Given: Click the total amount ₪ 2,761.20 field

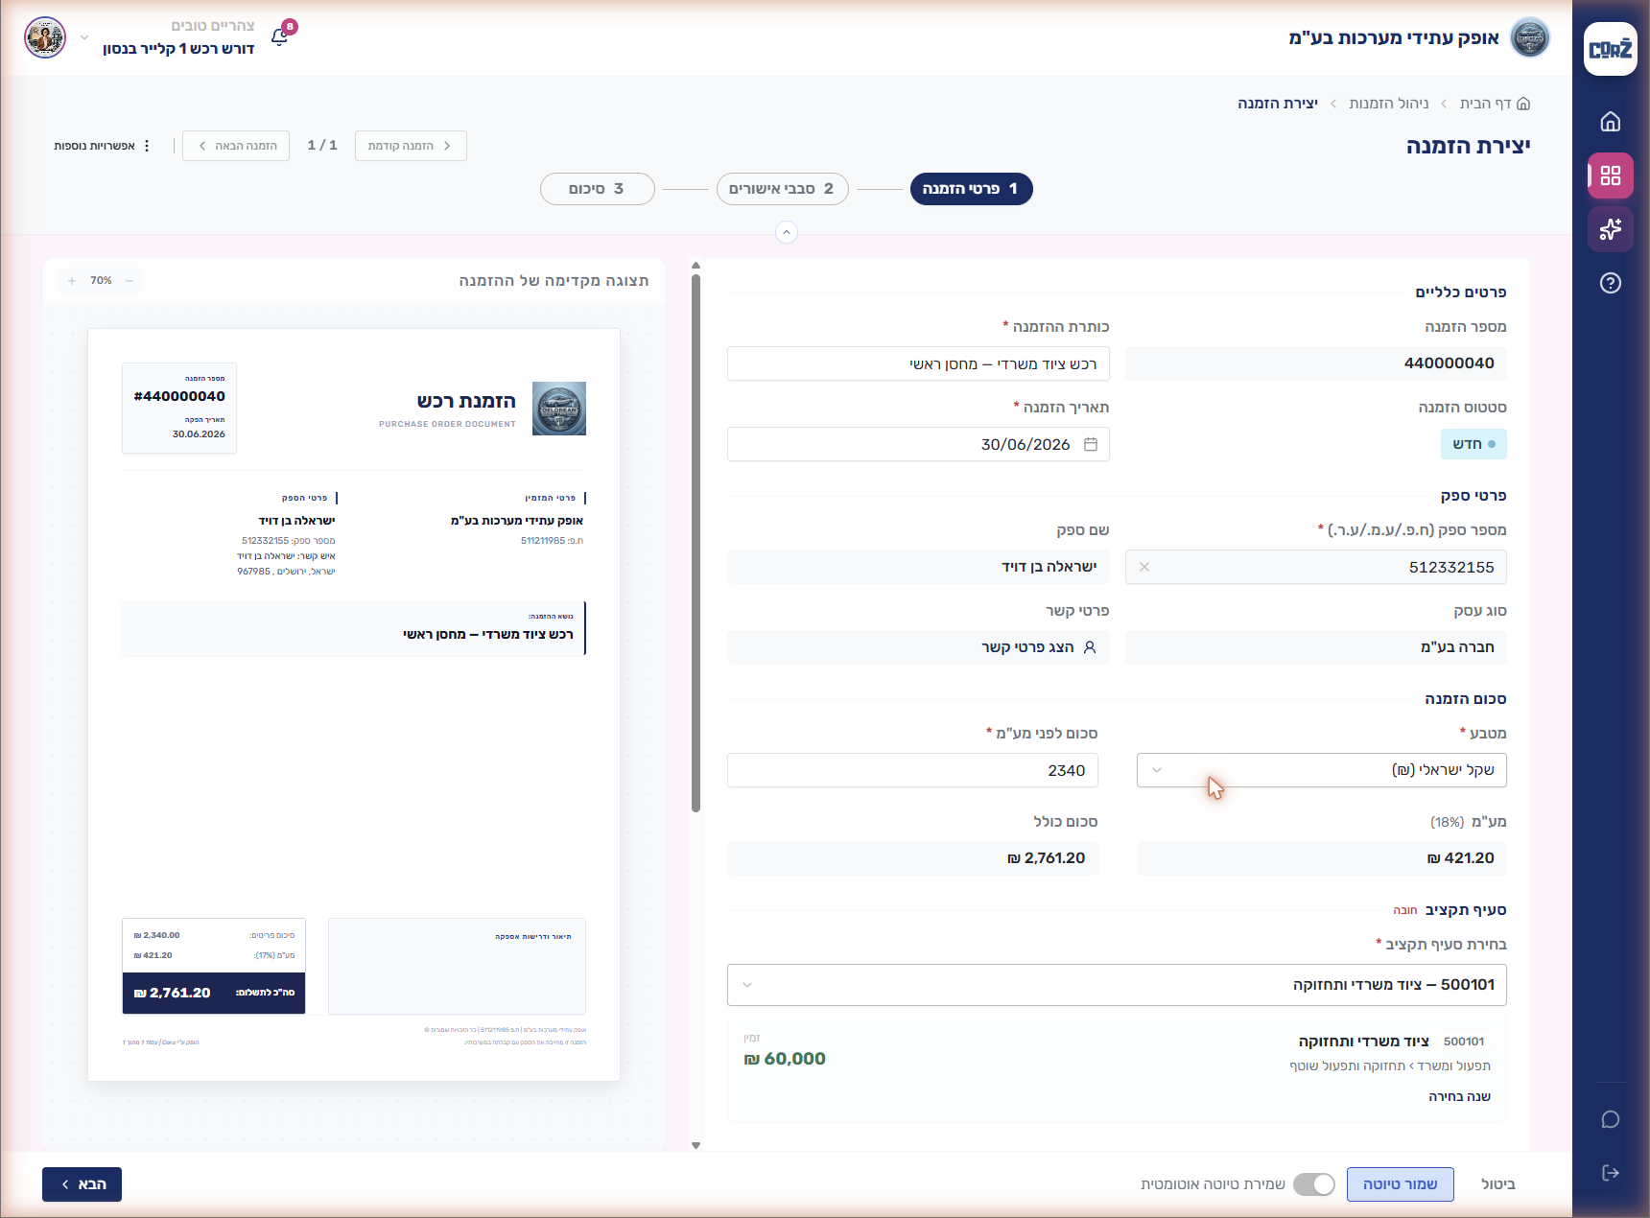Looking at the screenshot, I should click(x=912, y=858).
